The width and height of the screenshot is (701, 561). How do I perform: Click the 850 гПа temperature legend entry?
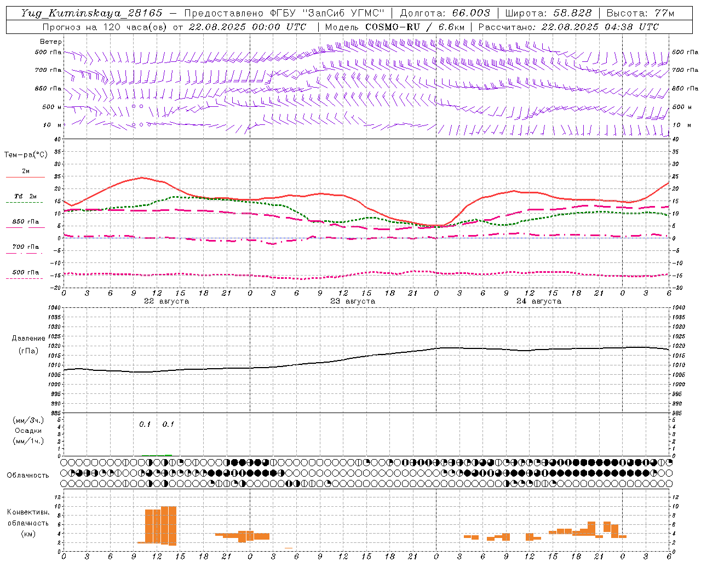(x=25, y=222)
